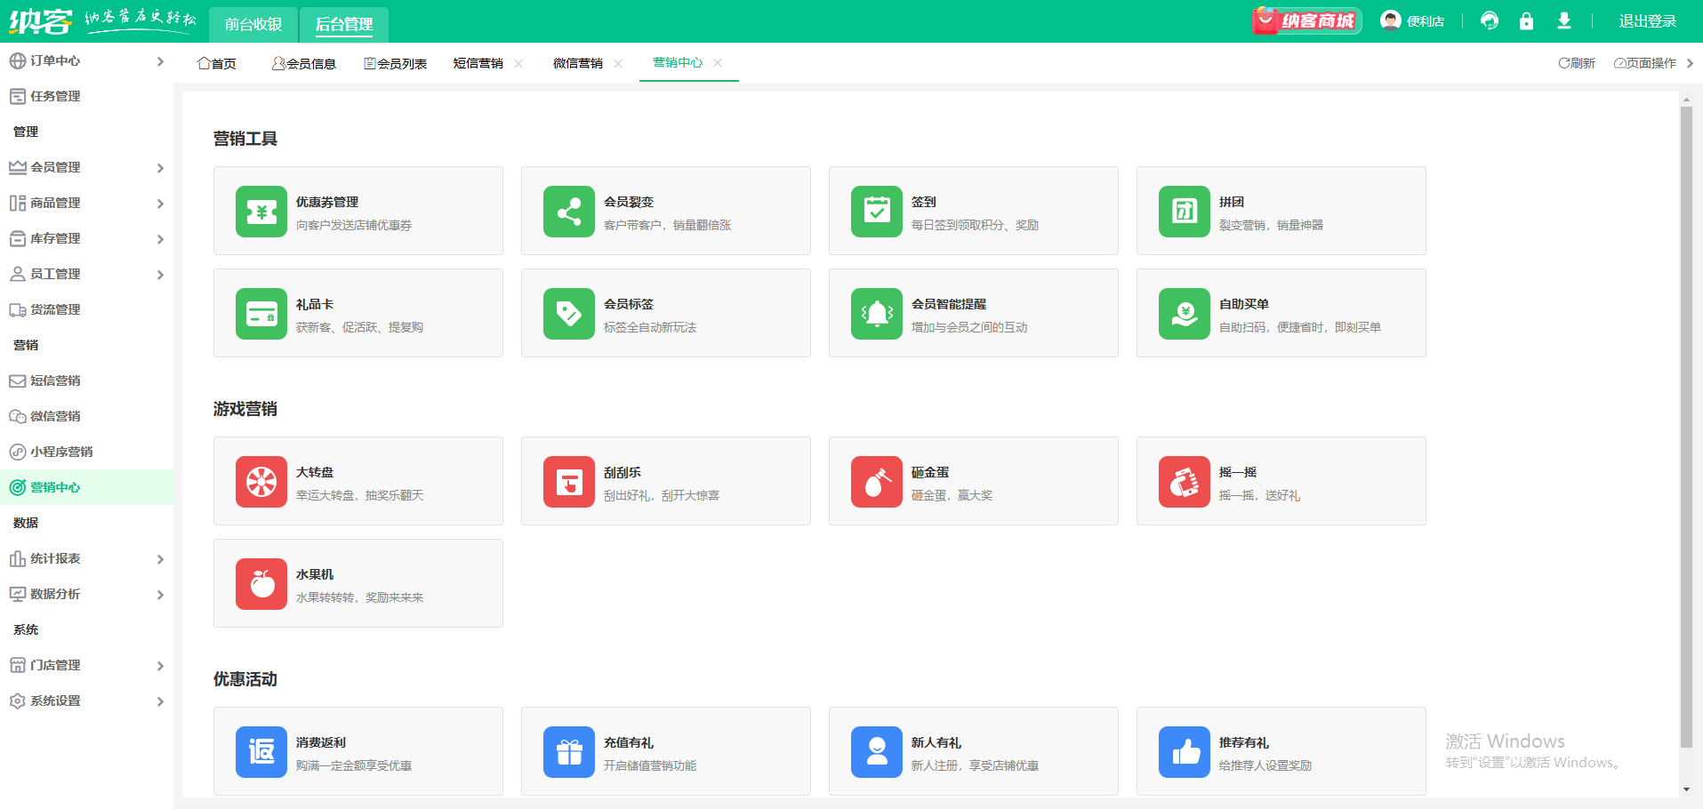Close the 营销中心 tab
Viewport: 1703px width, 809px height.
(718, 62)
